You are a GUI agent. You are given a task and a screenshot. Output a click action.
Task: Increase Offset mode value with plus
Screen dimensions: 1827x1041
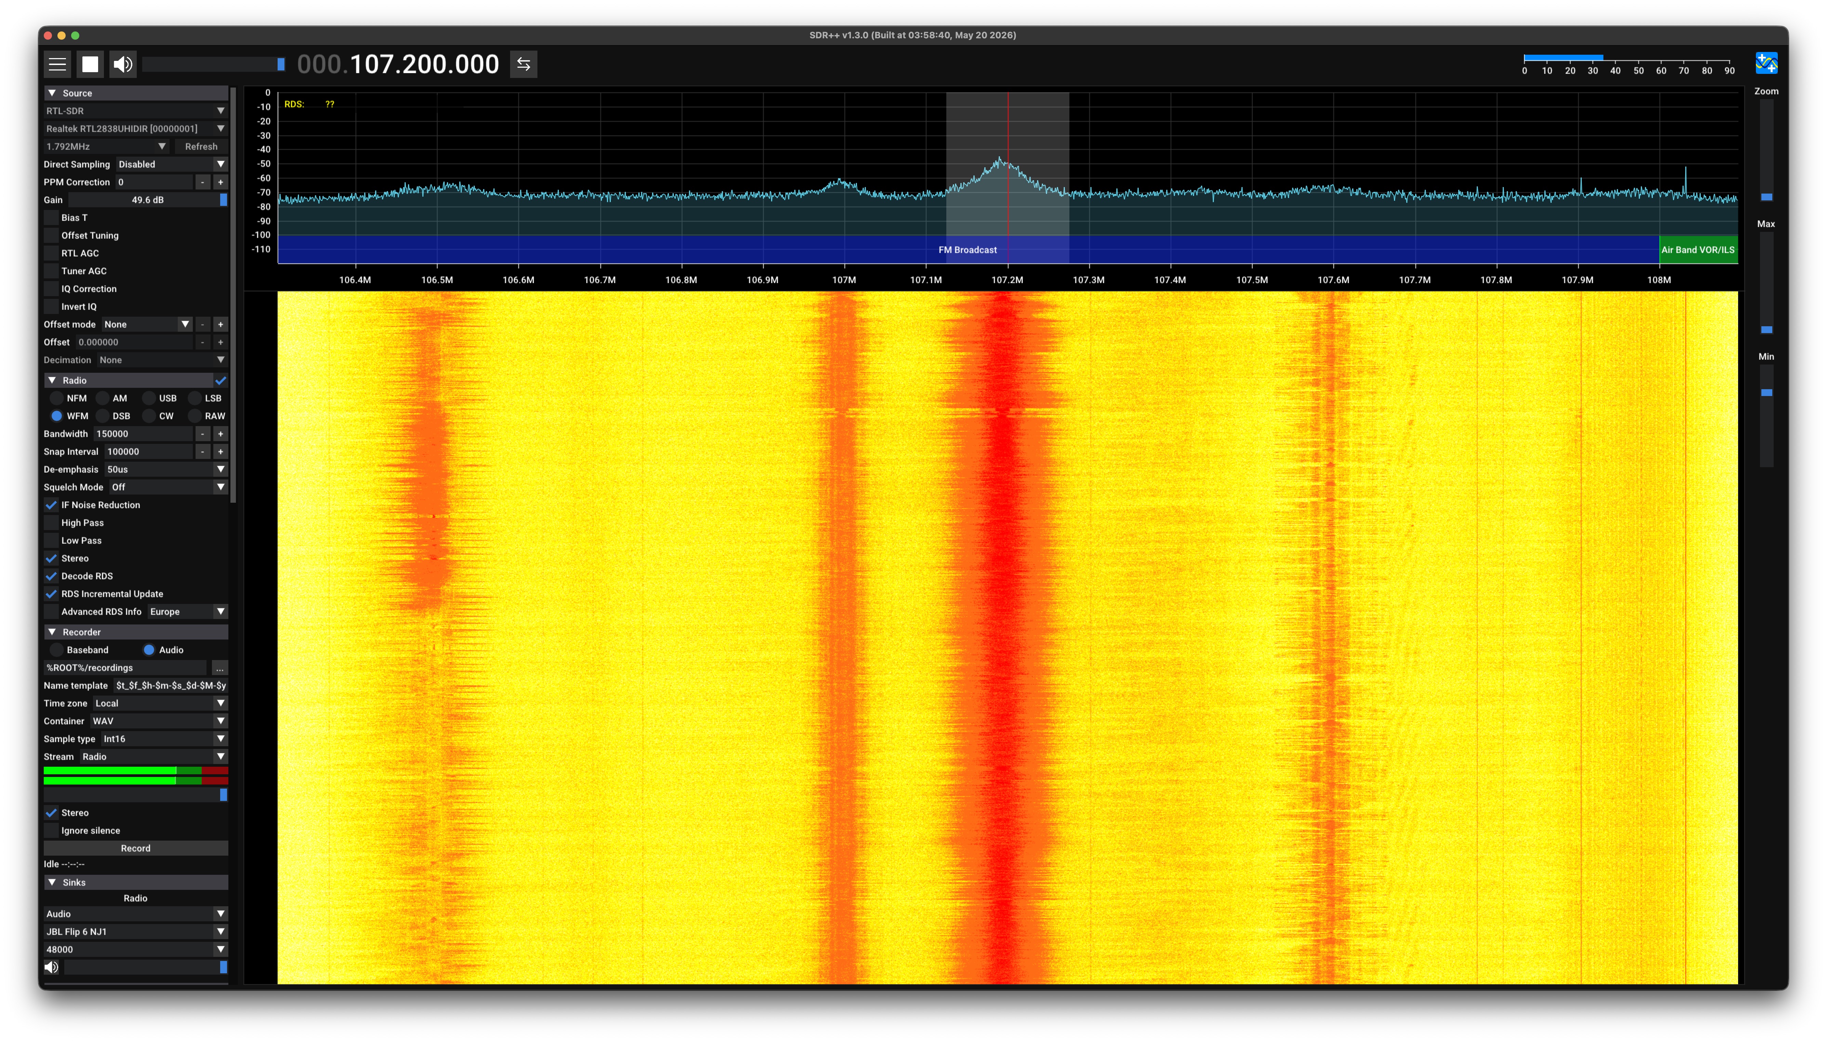click(220, 325)
